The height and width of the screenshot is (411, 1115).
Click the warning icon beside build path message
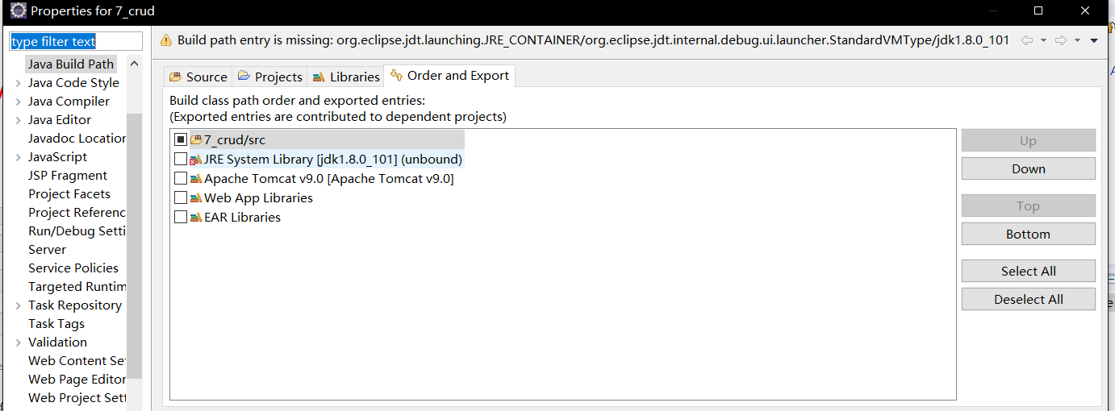(166, 40)
